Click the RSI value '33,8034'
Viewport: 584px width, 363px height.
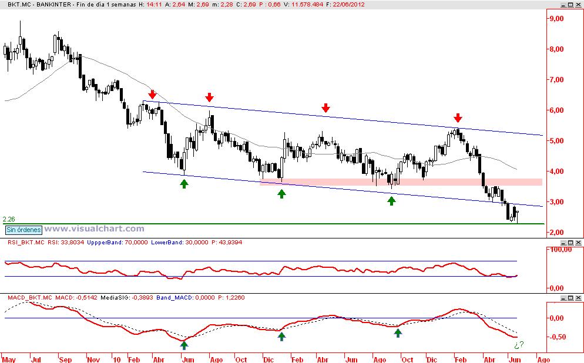pos(72,243)
